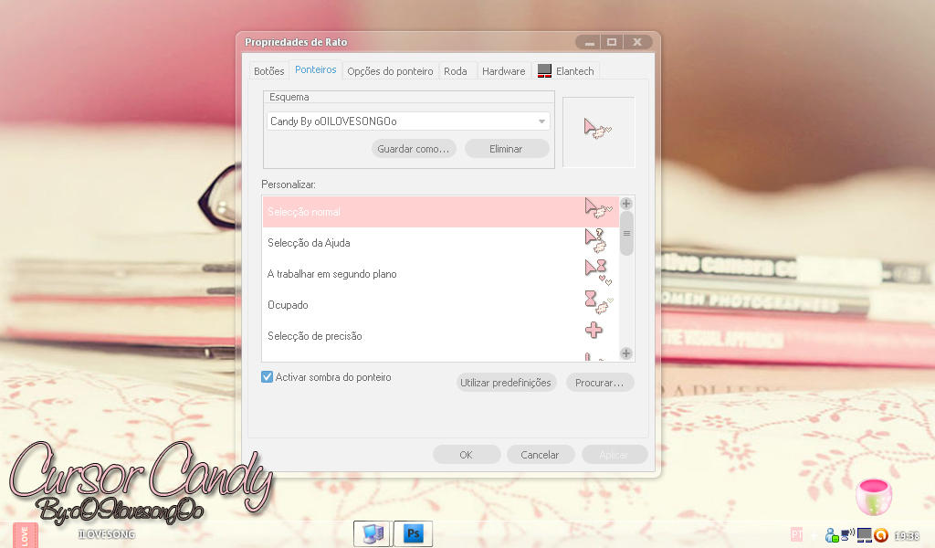
Task: Click the orange circular tray icon
Action: (881, 535)
